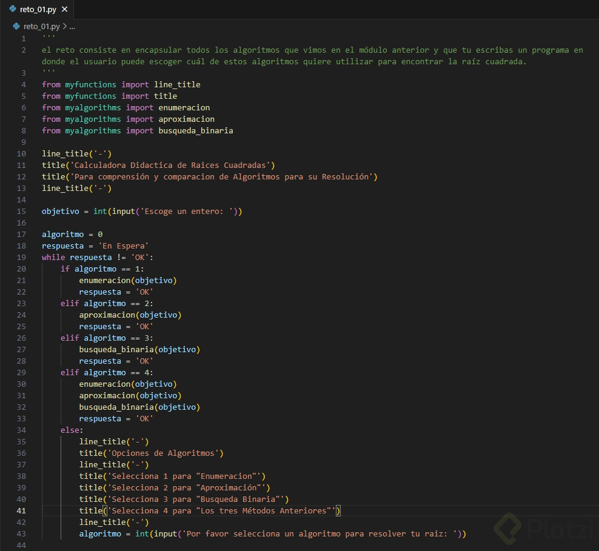This screenshot has width=599, height=551.
Task: Click the Python icon in the breadcrumb
Action: tap(16, 26)
